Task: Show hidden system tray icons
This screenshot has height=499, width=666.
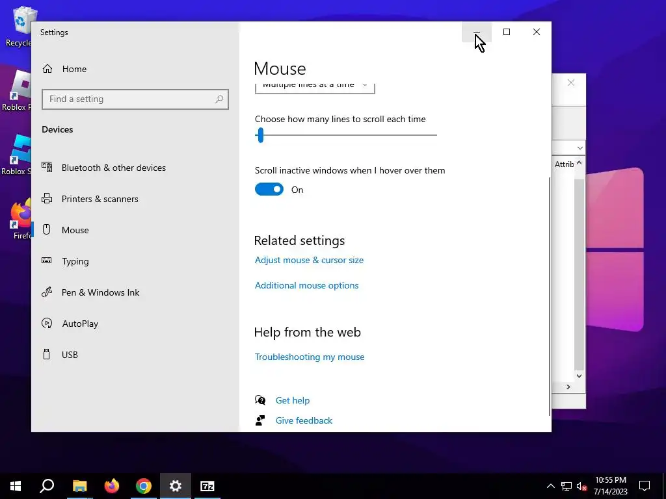Action: tap(550, 486)
